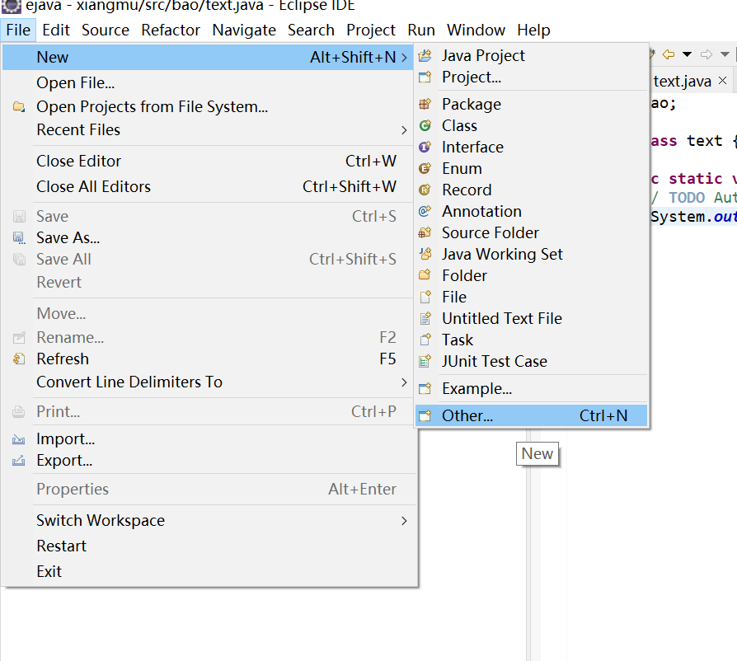This screenshot has width=737, height=661.
Task: Open the Project menu
Action: (371, 30)
